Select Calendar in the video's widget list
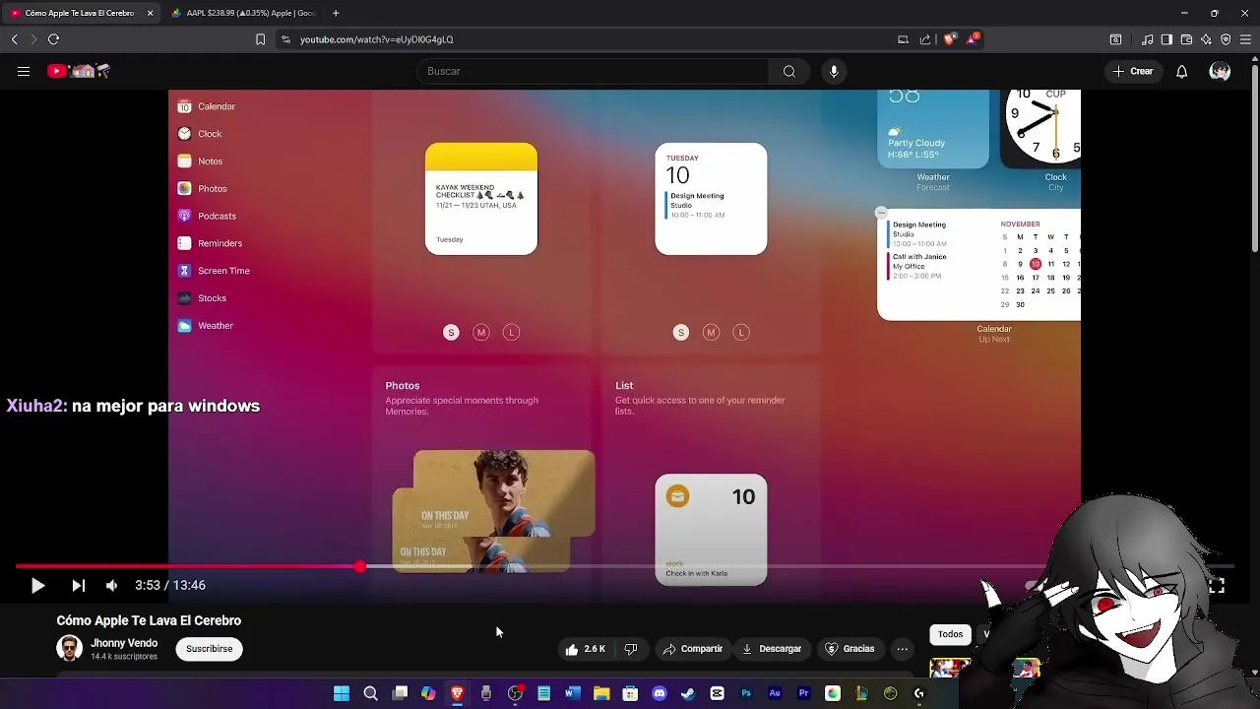Image resolution: width=1260 pixels, height=709 pixels. [207, 106]
